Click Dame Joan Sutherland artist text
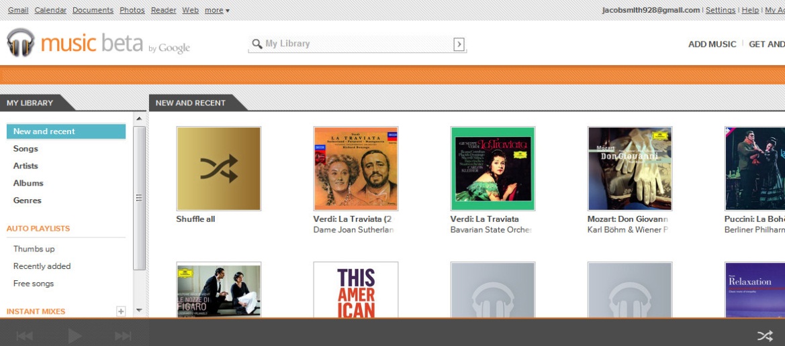This screenshot has height=346, width=785. (x=354, y=230)
